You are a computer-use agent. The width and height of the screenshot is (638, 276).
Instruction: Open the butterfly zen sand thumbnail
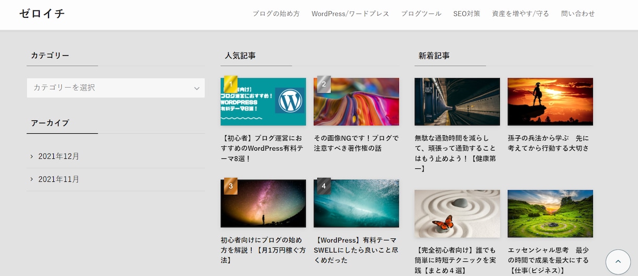tap(457, 213)
